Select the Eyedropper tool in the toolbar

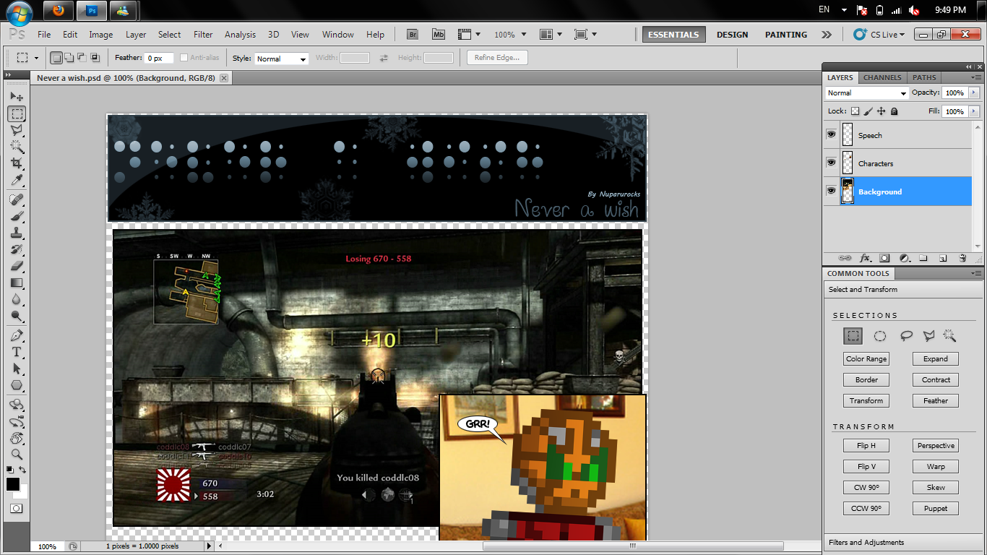coord(17,181)
